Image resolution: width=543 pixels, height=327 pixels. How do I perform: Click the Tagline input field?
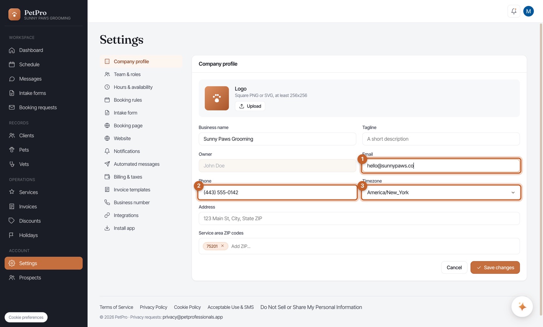441,139
